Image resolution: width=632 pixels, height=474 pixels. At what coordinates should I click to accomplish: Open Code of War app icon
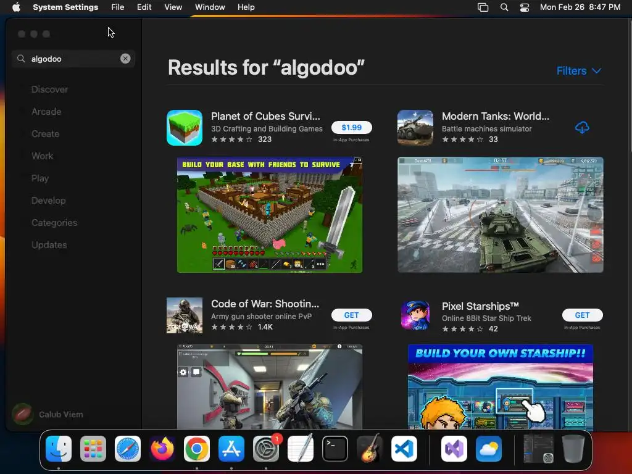coord(185,315)
